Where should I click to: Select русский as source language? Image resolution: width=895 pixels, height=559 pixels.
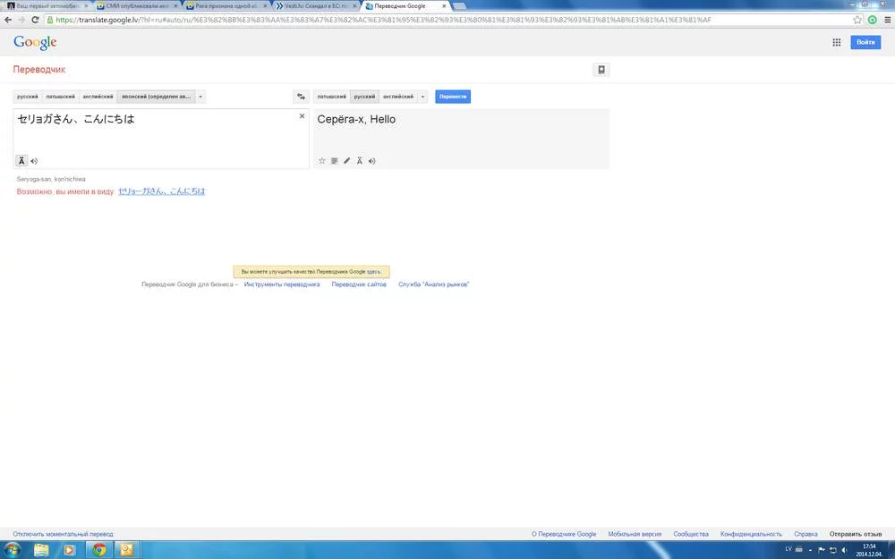point(28,97)
